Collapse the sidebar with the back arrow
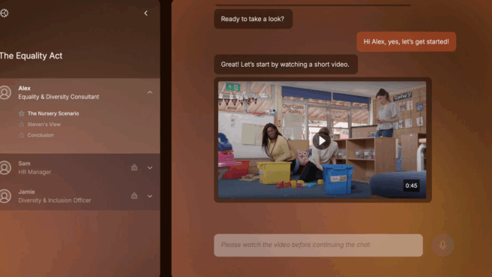Viewport: 492px width, 277px height. point(146,14)
